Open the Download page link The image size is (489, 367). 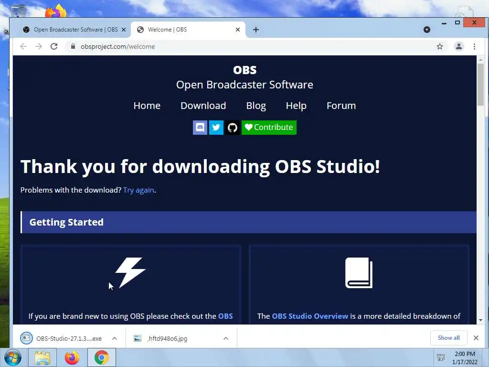[x=203, y=106]
